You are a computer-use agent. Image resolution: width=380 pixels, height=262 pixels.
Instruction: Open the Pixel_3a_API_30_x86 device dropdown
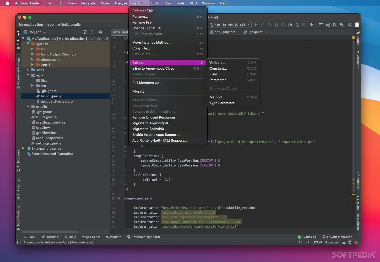[x=230, y=25]
